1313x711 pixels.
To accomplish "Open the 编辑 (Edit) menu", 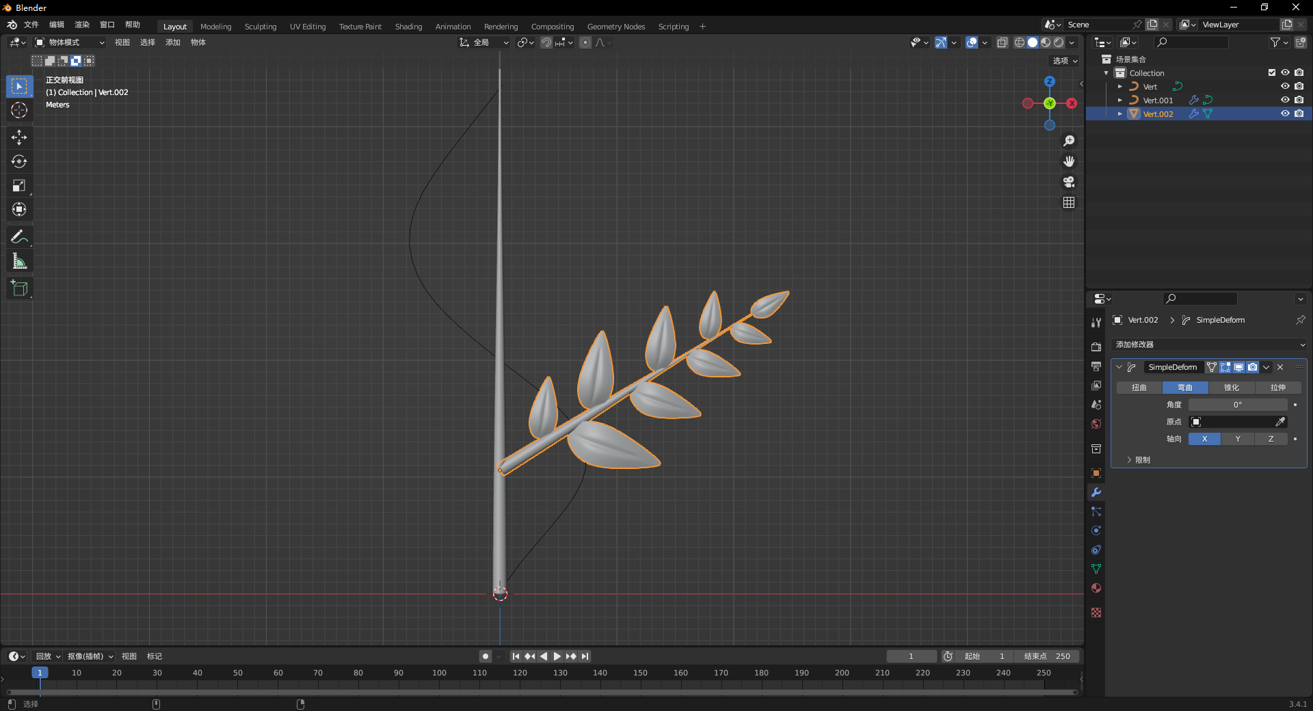I will coord(56,25).
